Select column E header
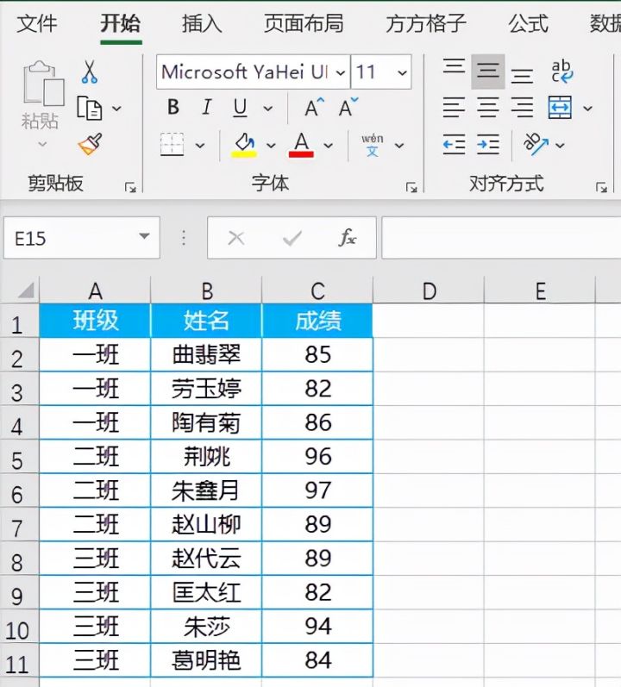621x687 pixels. click(x=540, y=291)
